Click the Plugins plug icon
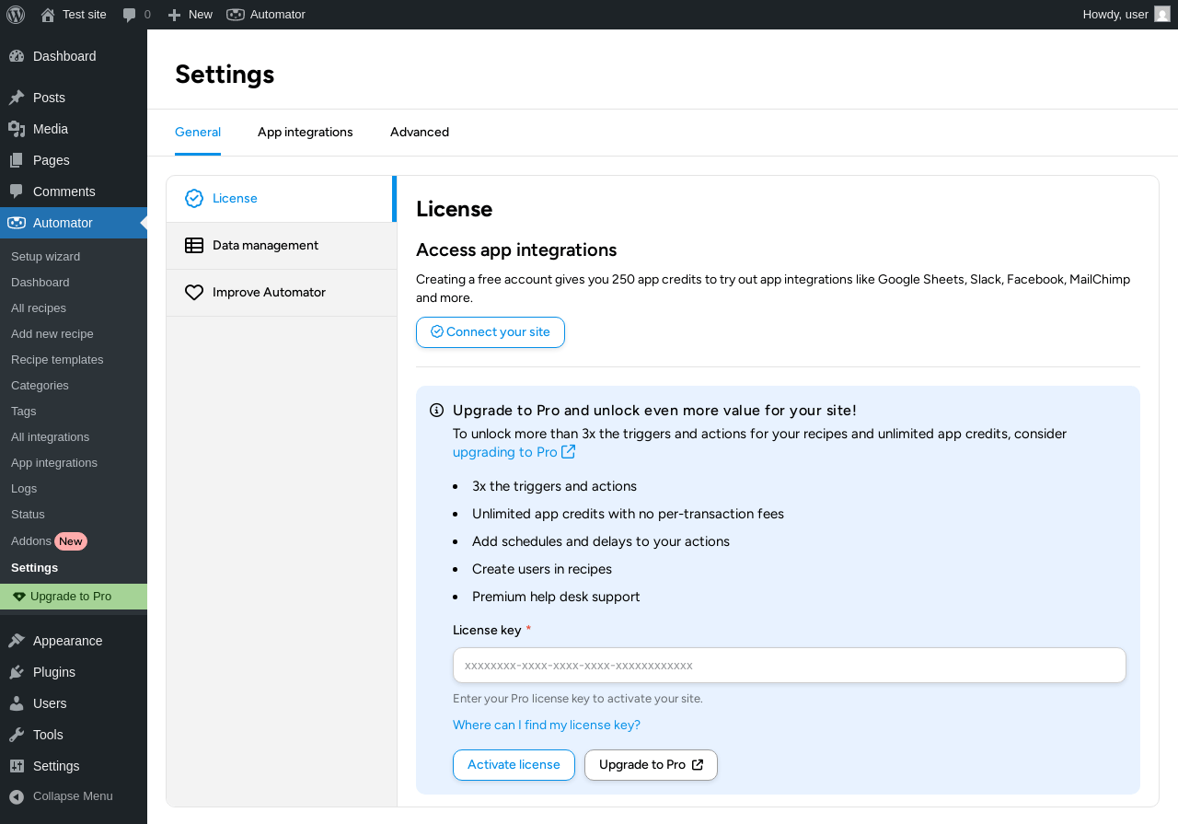The height and width of the screenshot is (824, 1178). click(17, 672)
